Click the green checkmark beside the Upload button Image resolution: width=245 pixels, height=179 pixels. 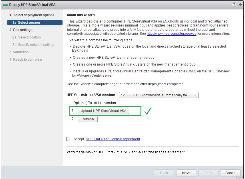tap(148, 111)
